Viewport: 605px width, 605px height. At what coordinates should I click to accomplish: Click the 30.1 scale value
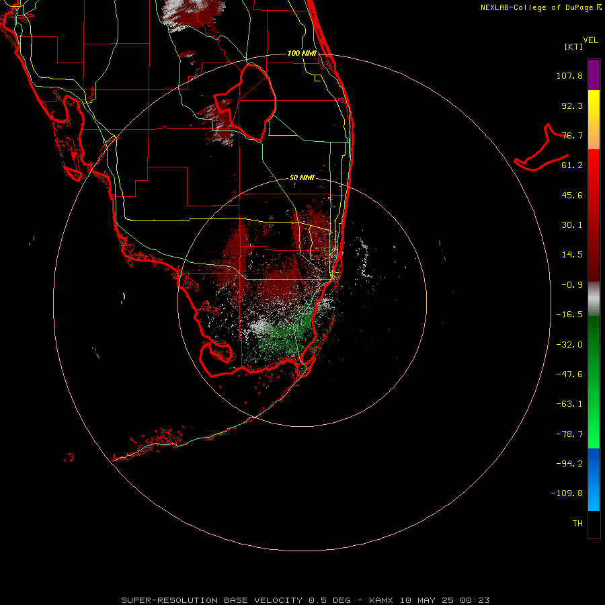(572, 225)
